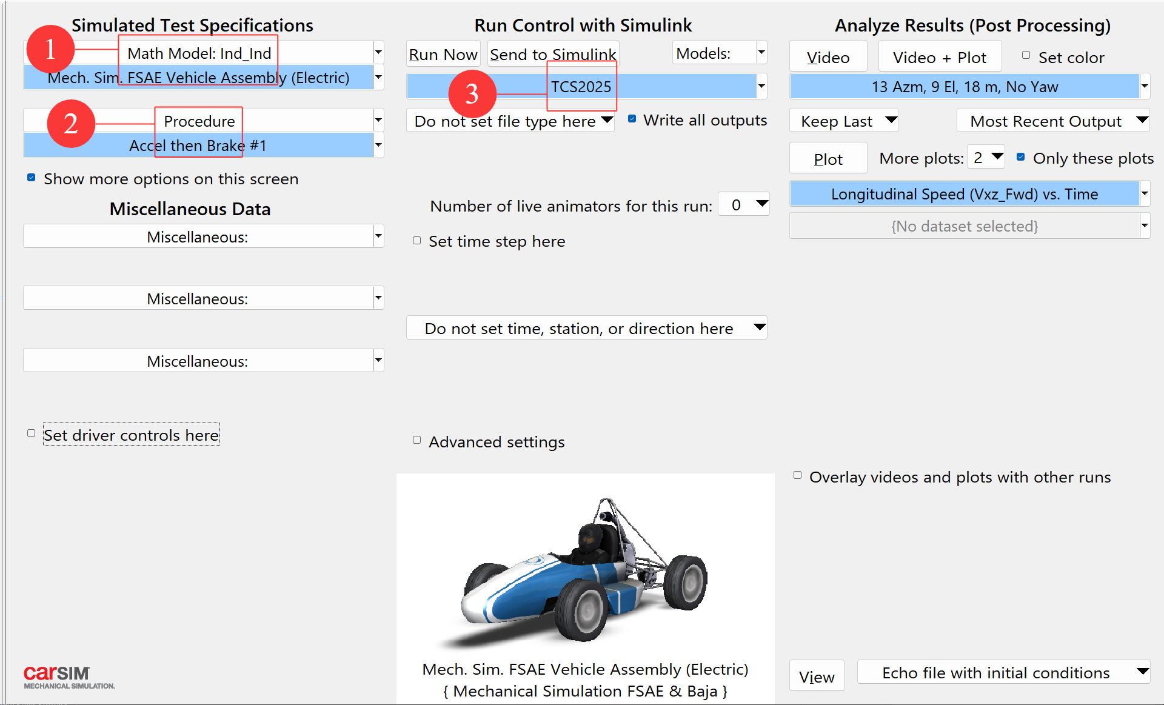Open dropdown arrow beside Math Model field
Viewport: 1164px width, 705px height.
[378, 53]
